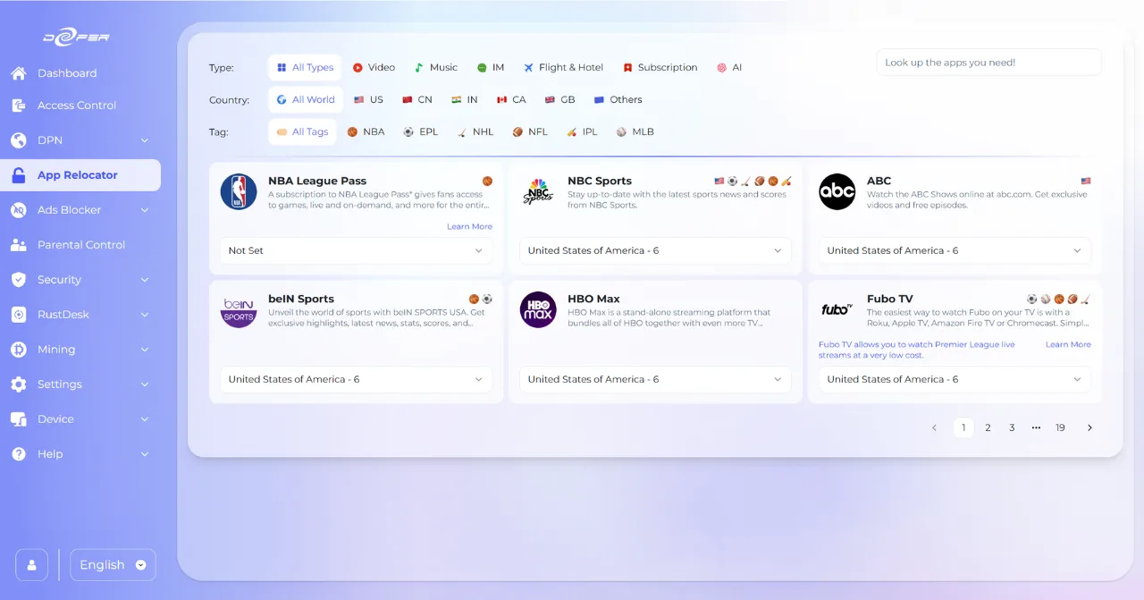Click the Device sidebar icon

tap(19, 419)
